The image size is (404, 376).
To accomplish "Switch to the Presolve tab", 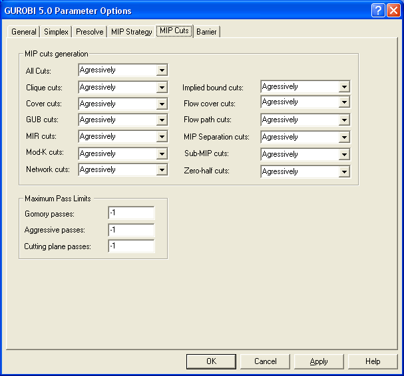I will pyautogui.click(x=89, y=32).
